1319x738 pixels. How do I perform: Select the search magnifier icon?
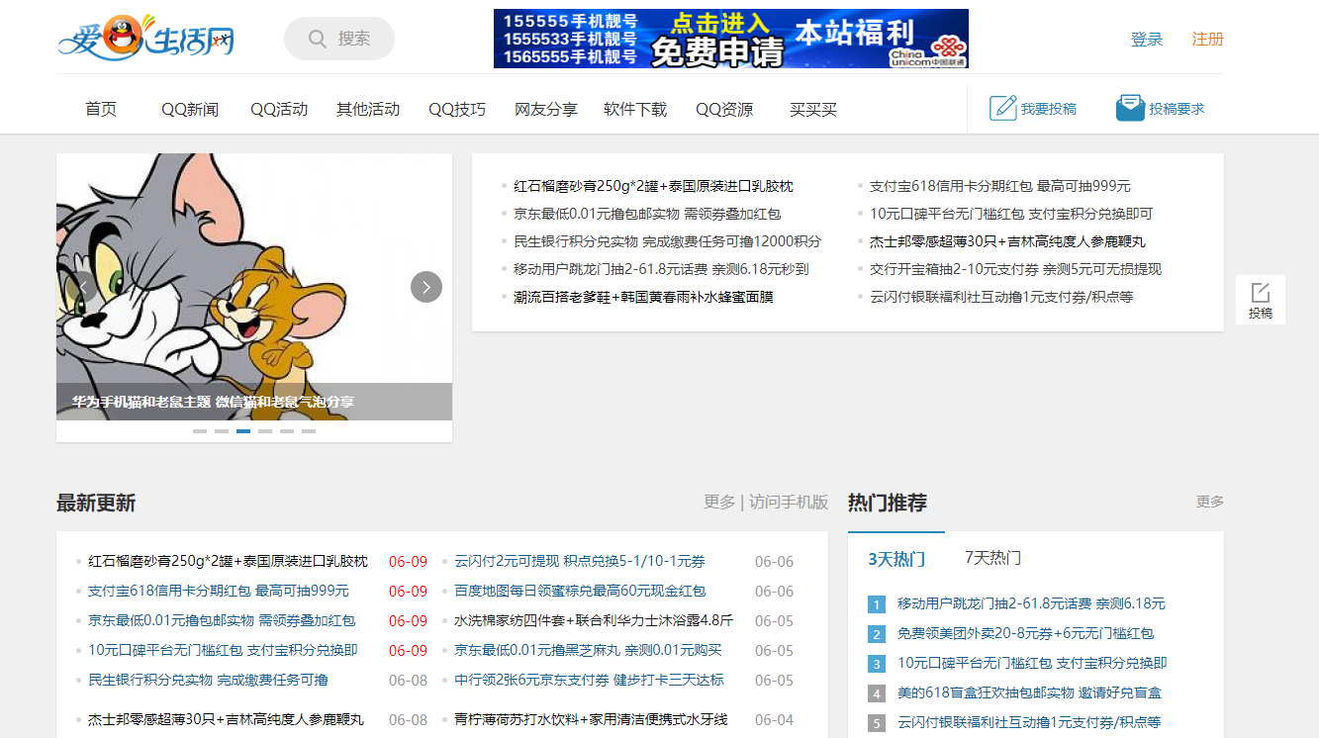click(316, 38)
